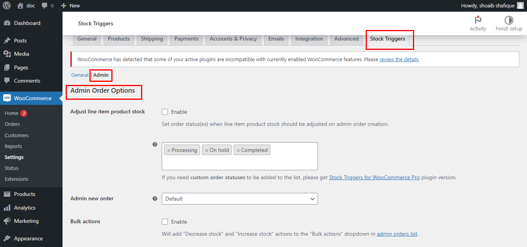Open the Advanced tab

point(347,39)
